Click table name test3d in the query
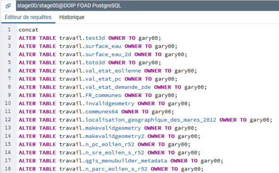Image resolution: width=279 pixels, height=173 pixels. (x=95, y=38)
